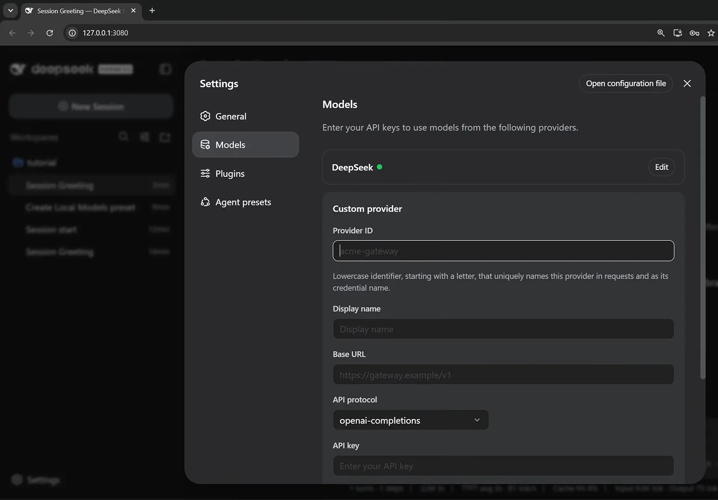Click the Models heading text

[x=340, y=104]
